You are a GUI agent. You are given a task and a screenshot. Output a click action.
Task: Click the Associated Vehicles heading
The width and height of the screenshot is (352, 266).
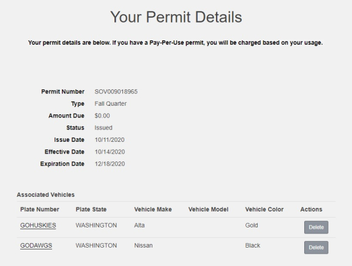(45, 194)
